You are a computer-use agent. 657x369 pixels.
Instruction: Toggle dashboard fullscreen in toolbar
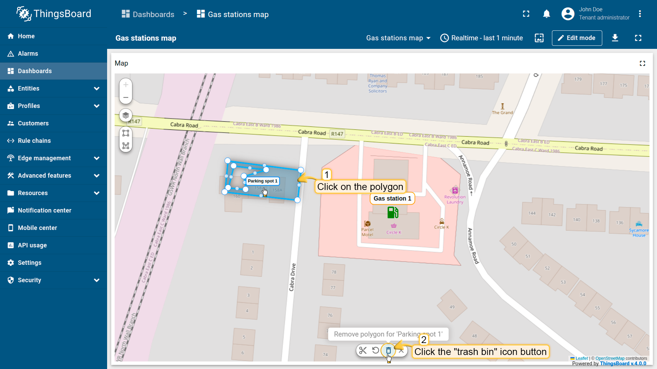[638, 38]
